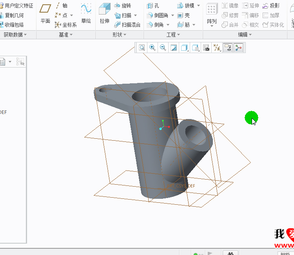This screenshot has width=294, height=255.
Task: Expand the 筋 dropdown arrow
Action: pos(194,25)
